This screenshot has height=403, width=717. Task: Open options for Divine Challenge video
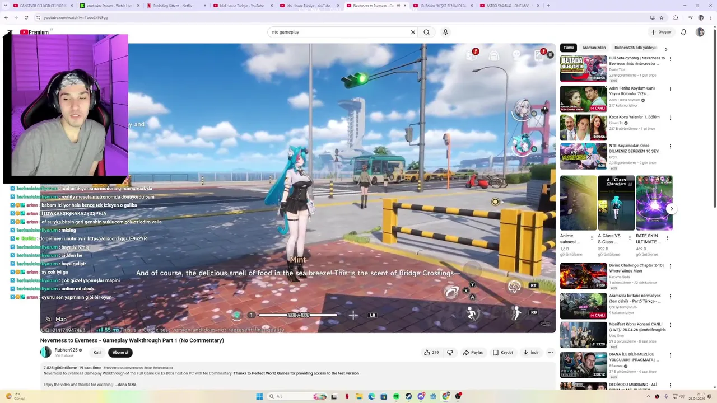670,266
